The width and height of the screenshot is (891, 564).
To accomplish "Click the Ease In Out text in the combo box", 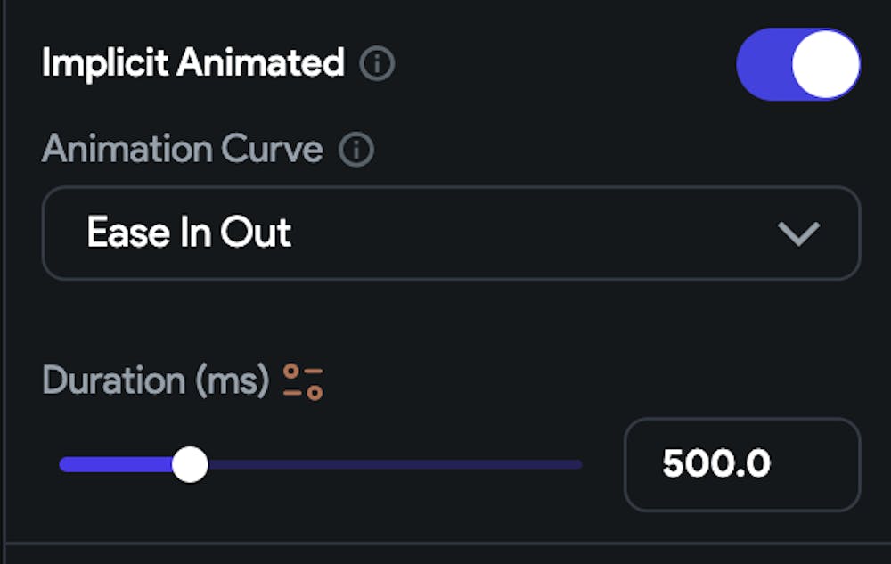I will click(x=189, y=233).
